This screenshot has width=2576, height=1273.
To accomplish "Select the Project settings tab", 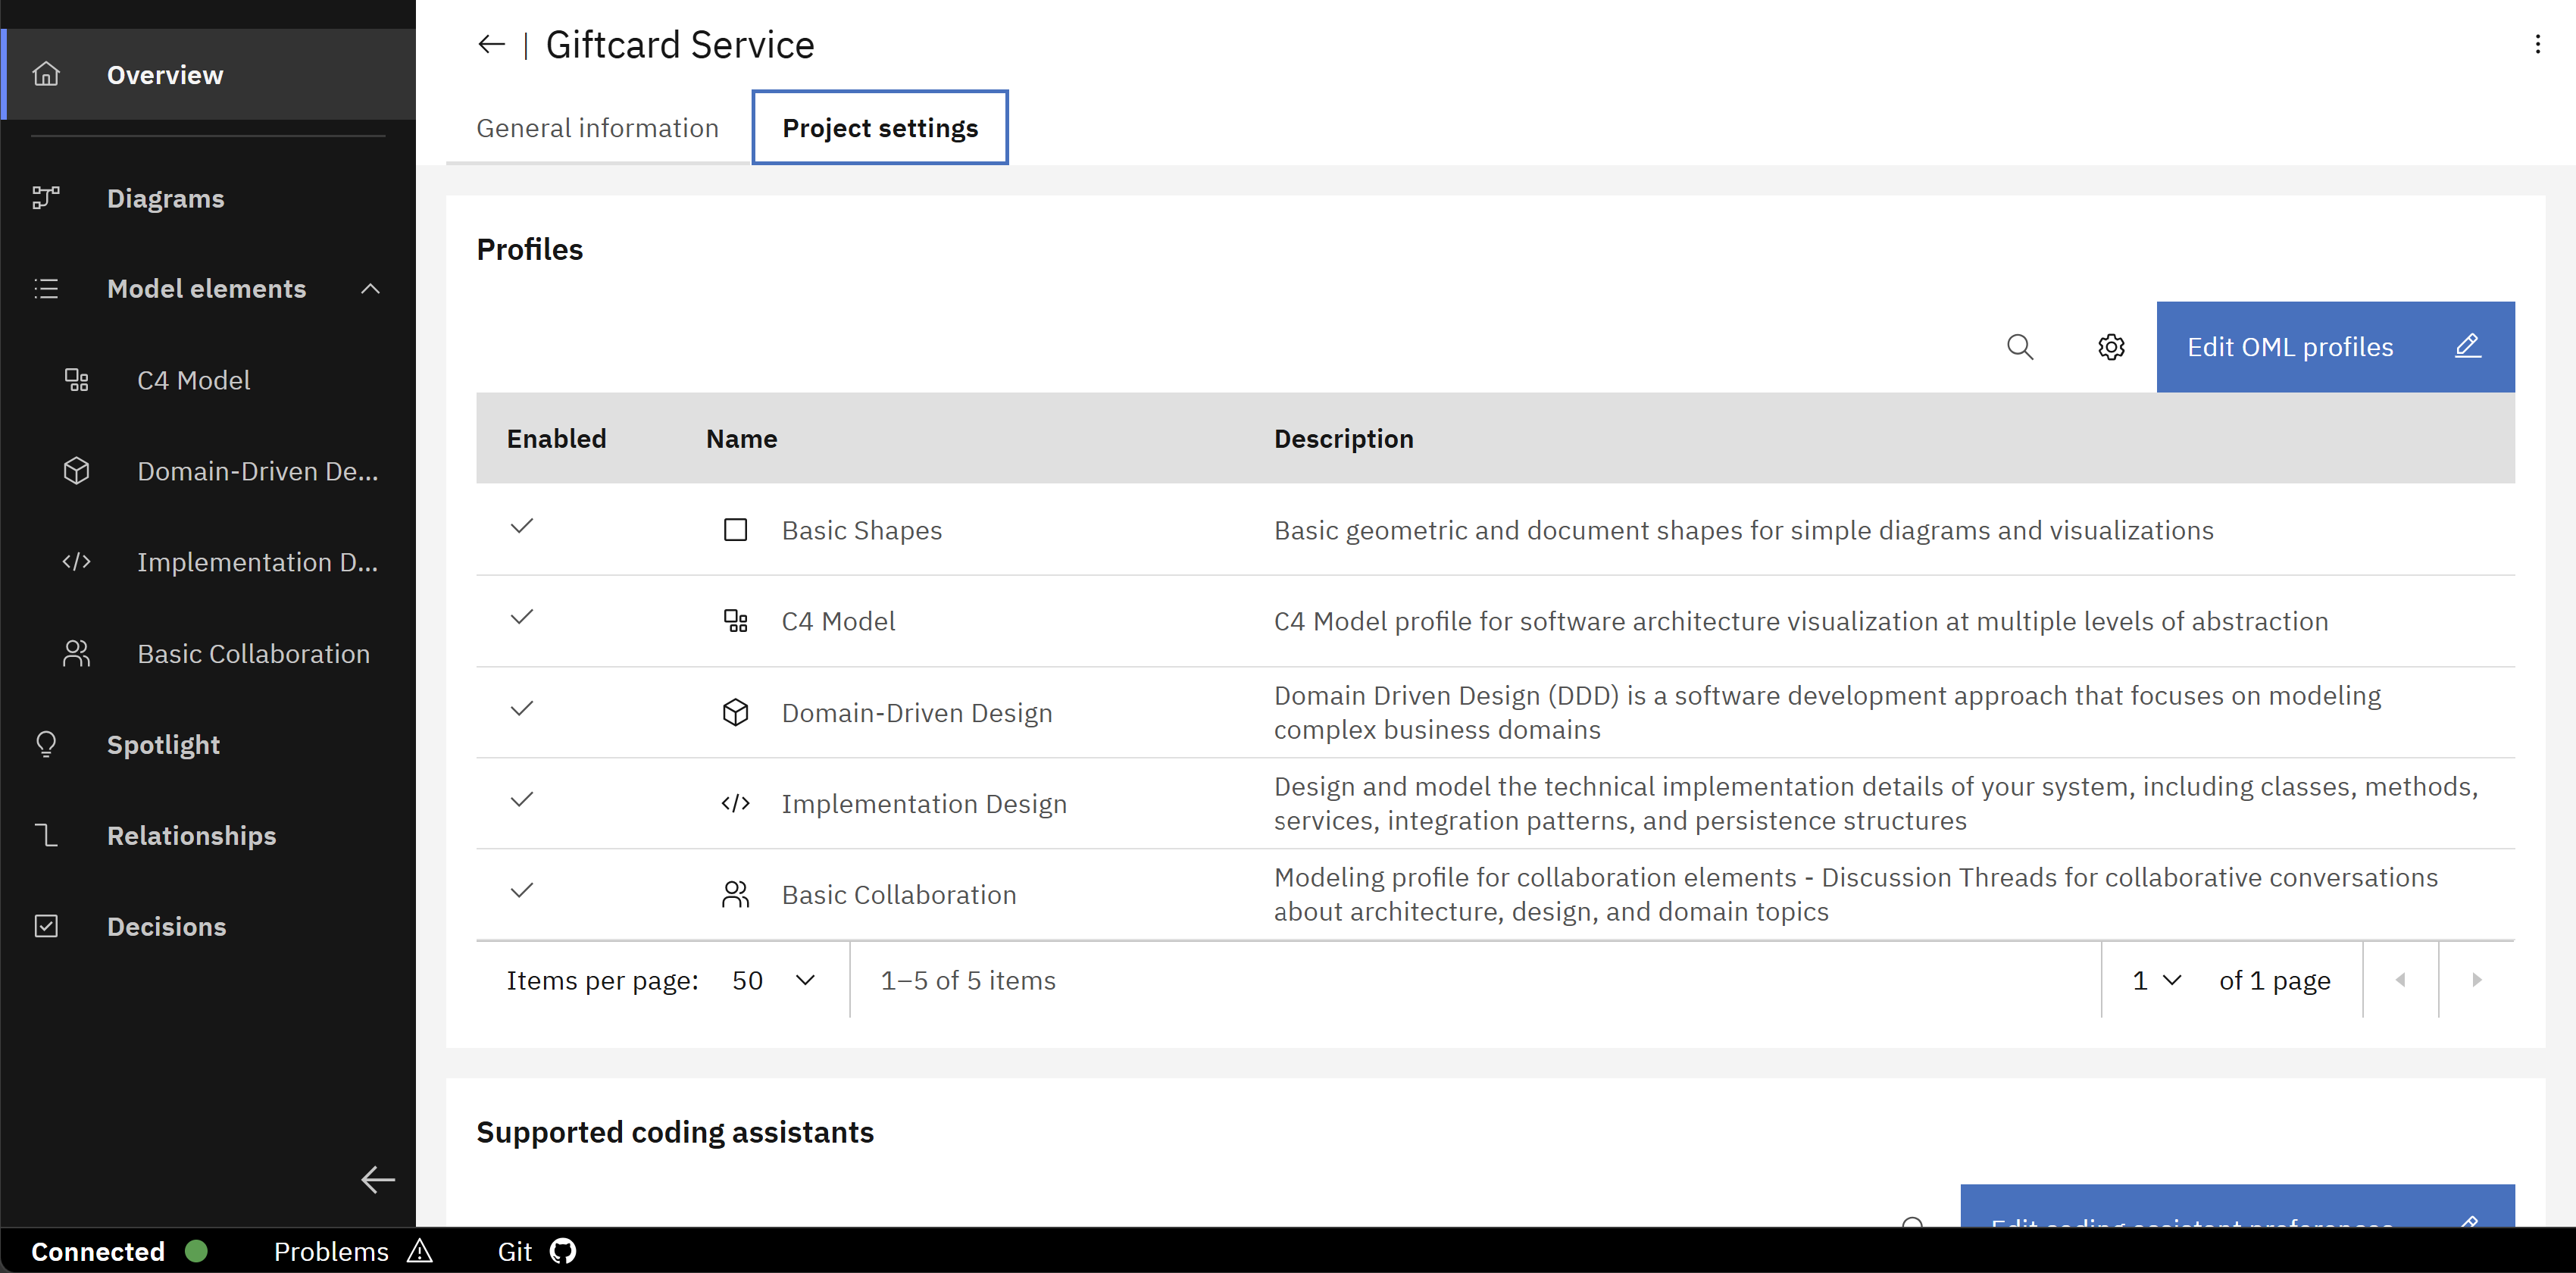I will (x=880, y=128).
